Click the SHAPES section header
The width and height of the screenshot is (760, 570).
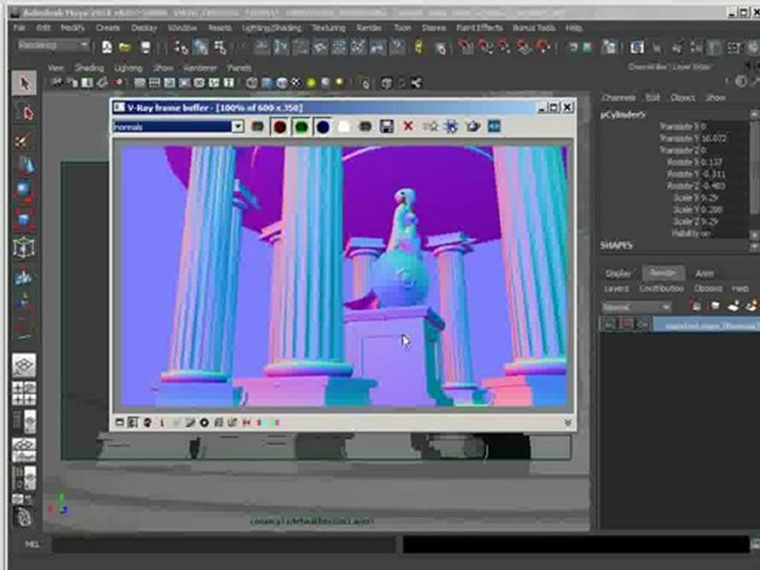617,245
